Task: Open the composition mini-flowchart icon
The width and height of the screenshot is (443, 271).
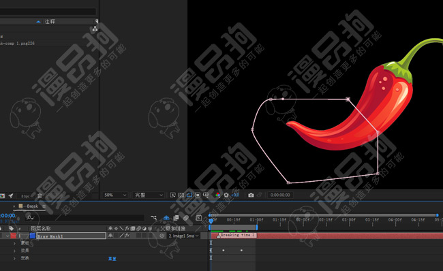Action: (154, 218)
